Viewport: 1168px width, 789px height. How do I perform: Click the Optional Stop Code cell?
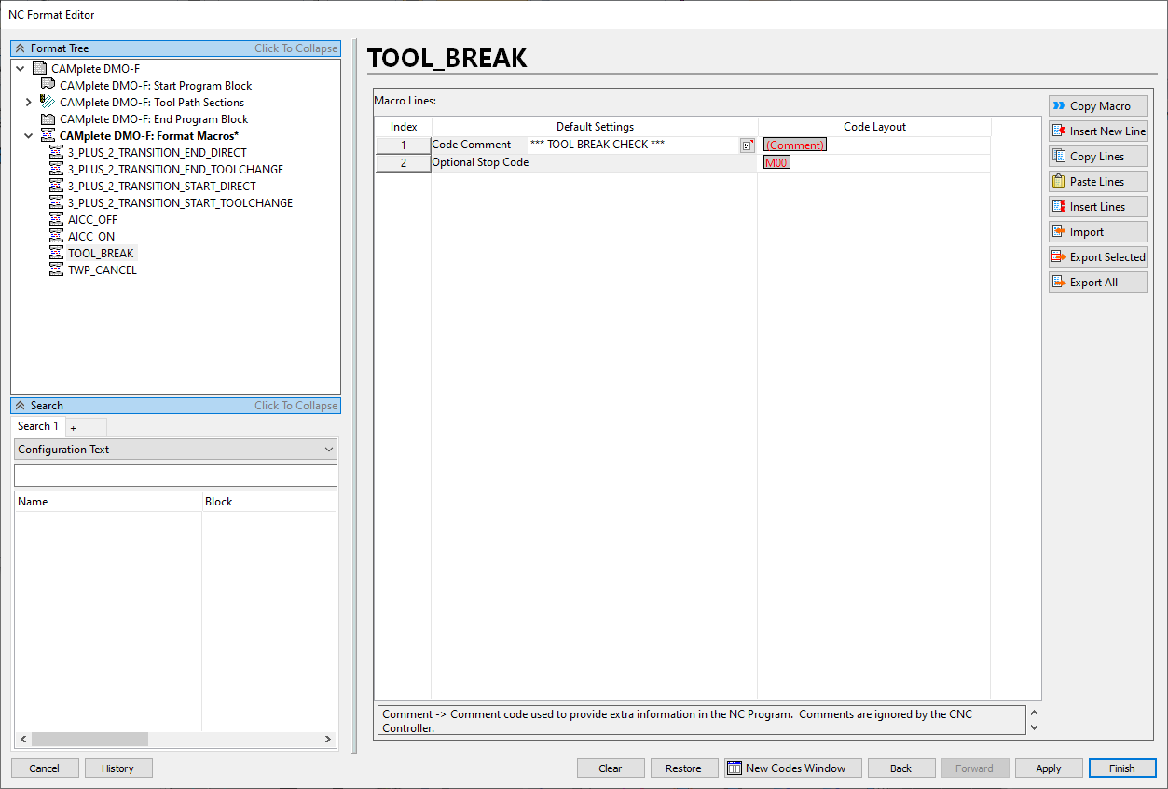(594, 162)
